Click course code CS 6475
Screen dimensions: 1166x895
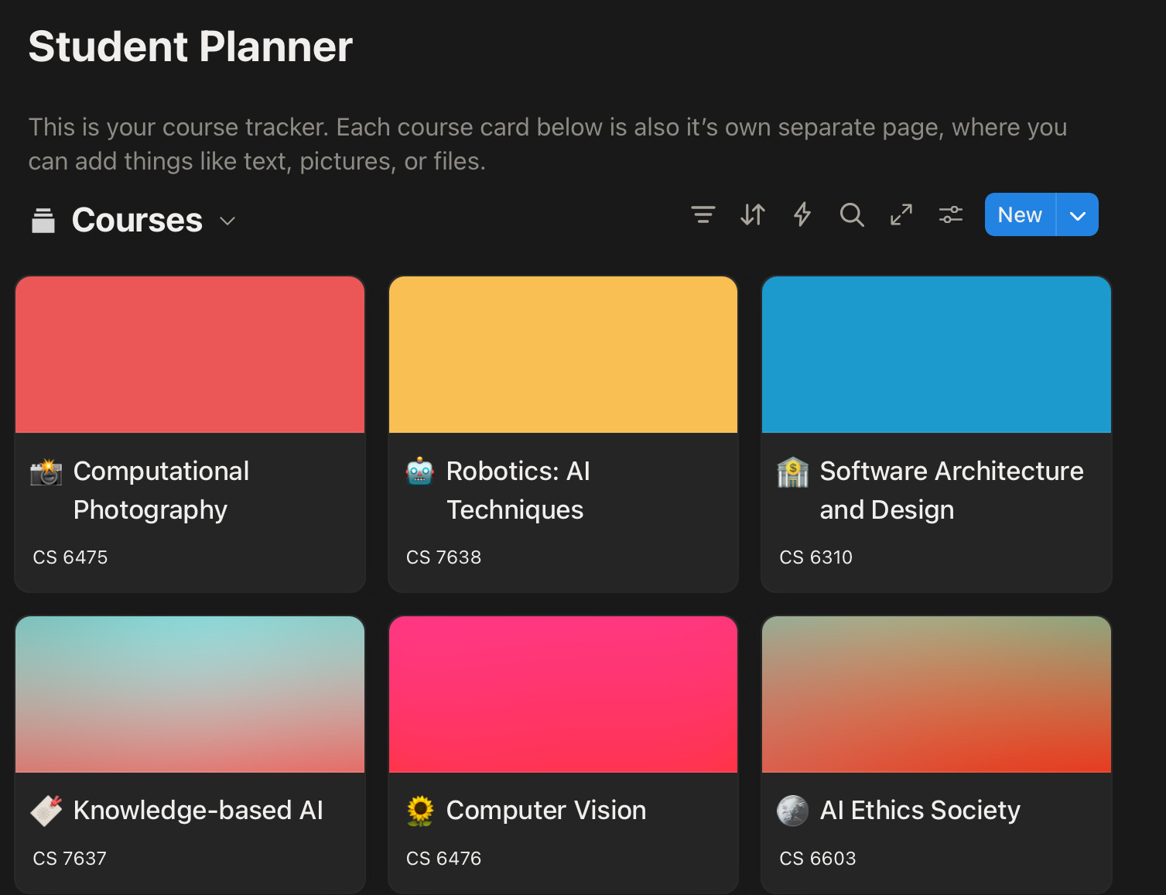(70, 557)
